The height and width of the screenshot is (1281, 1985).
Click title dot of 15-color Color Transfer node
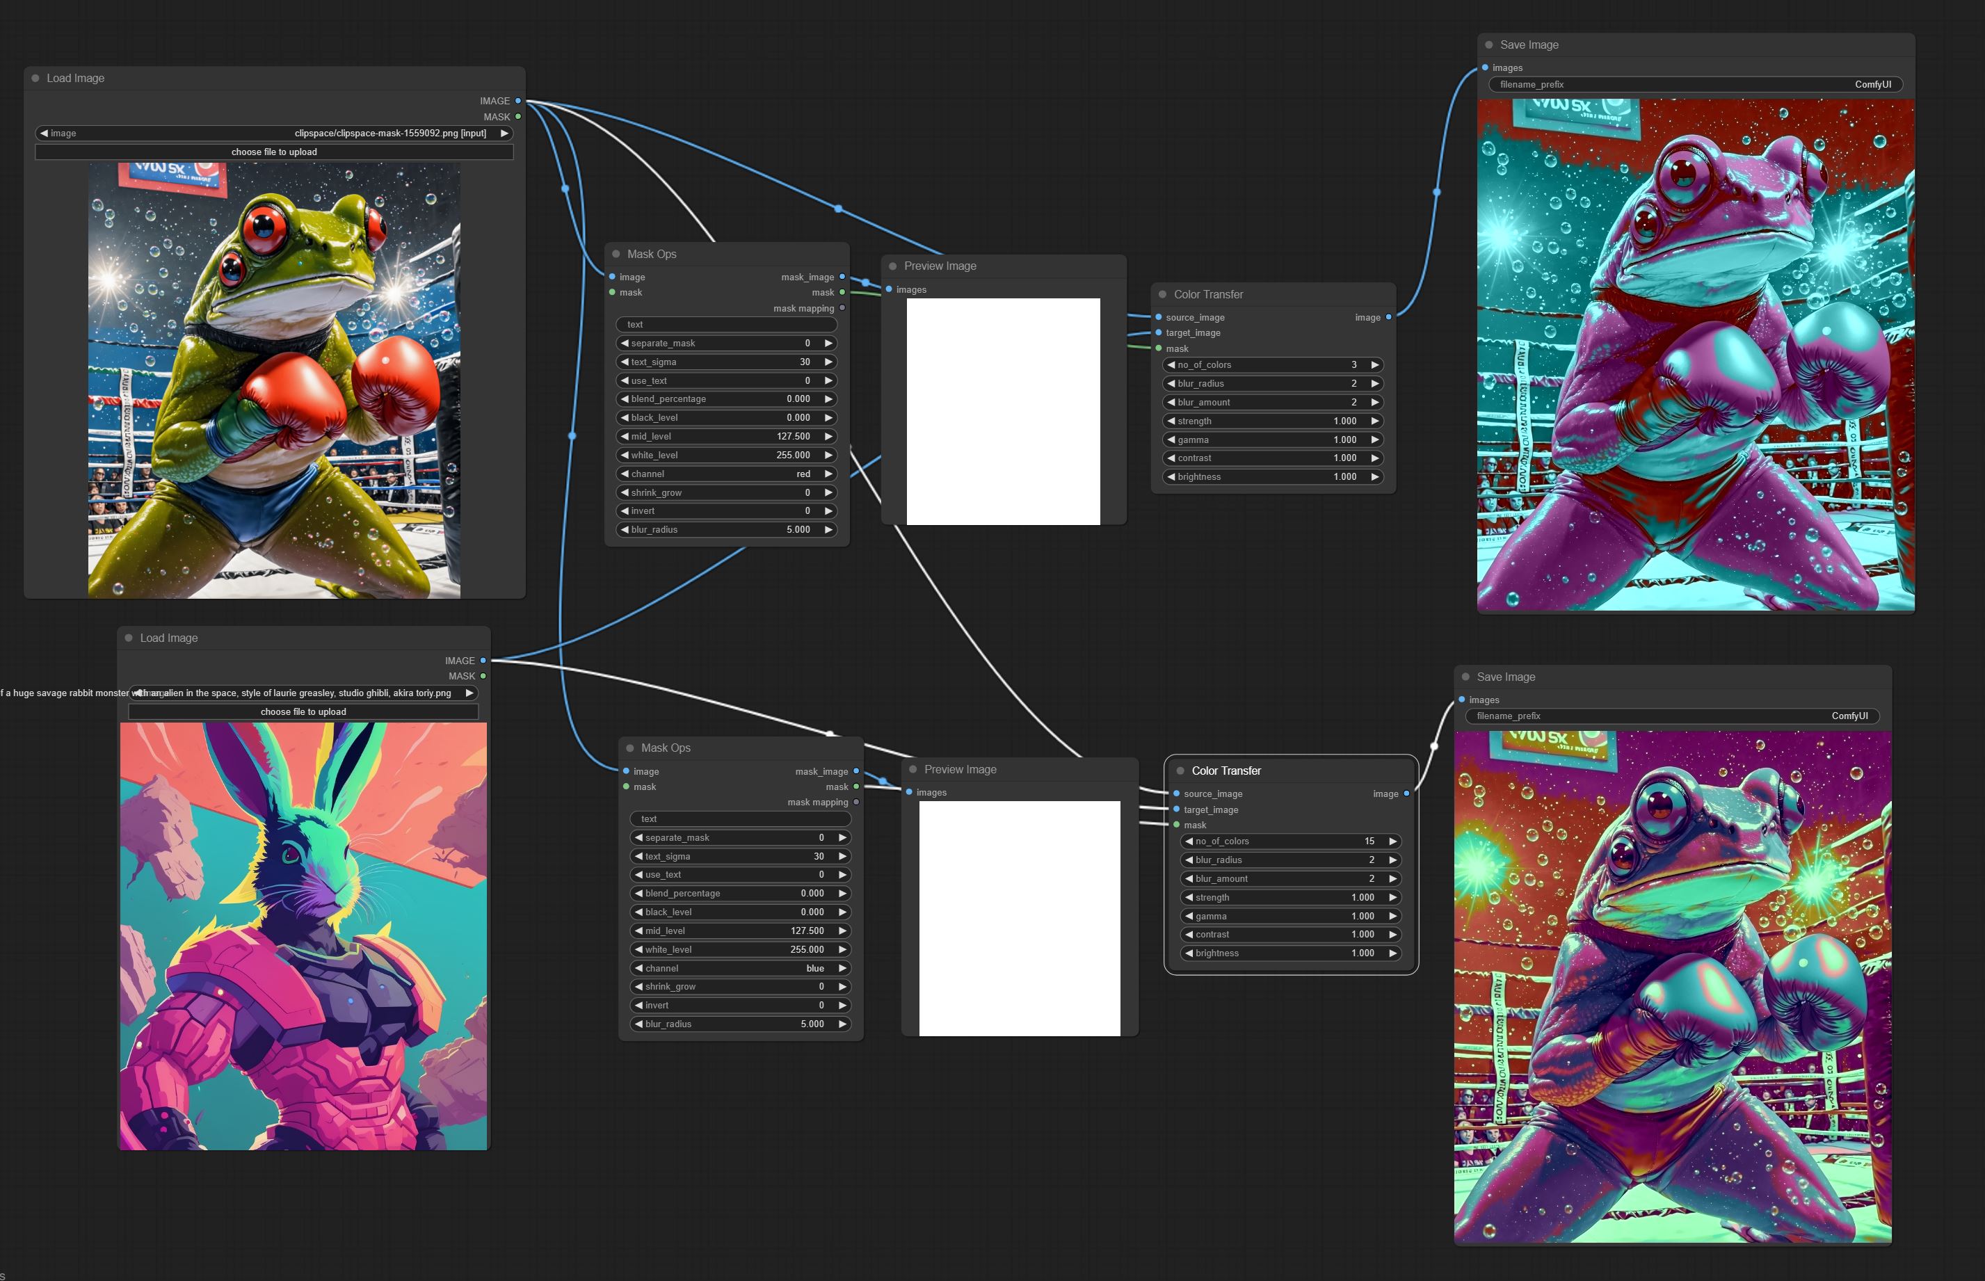(1180, 771)
